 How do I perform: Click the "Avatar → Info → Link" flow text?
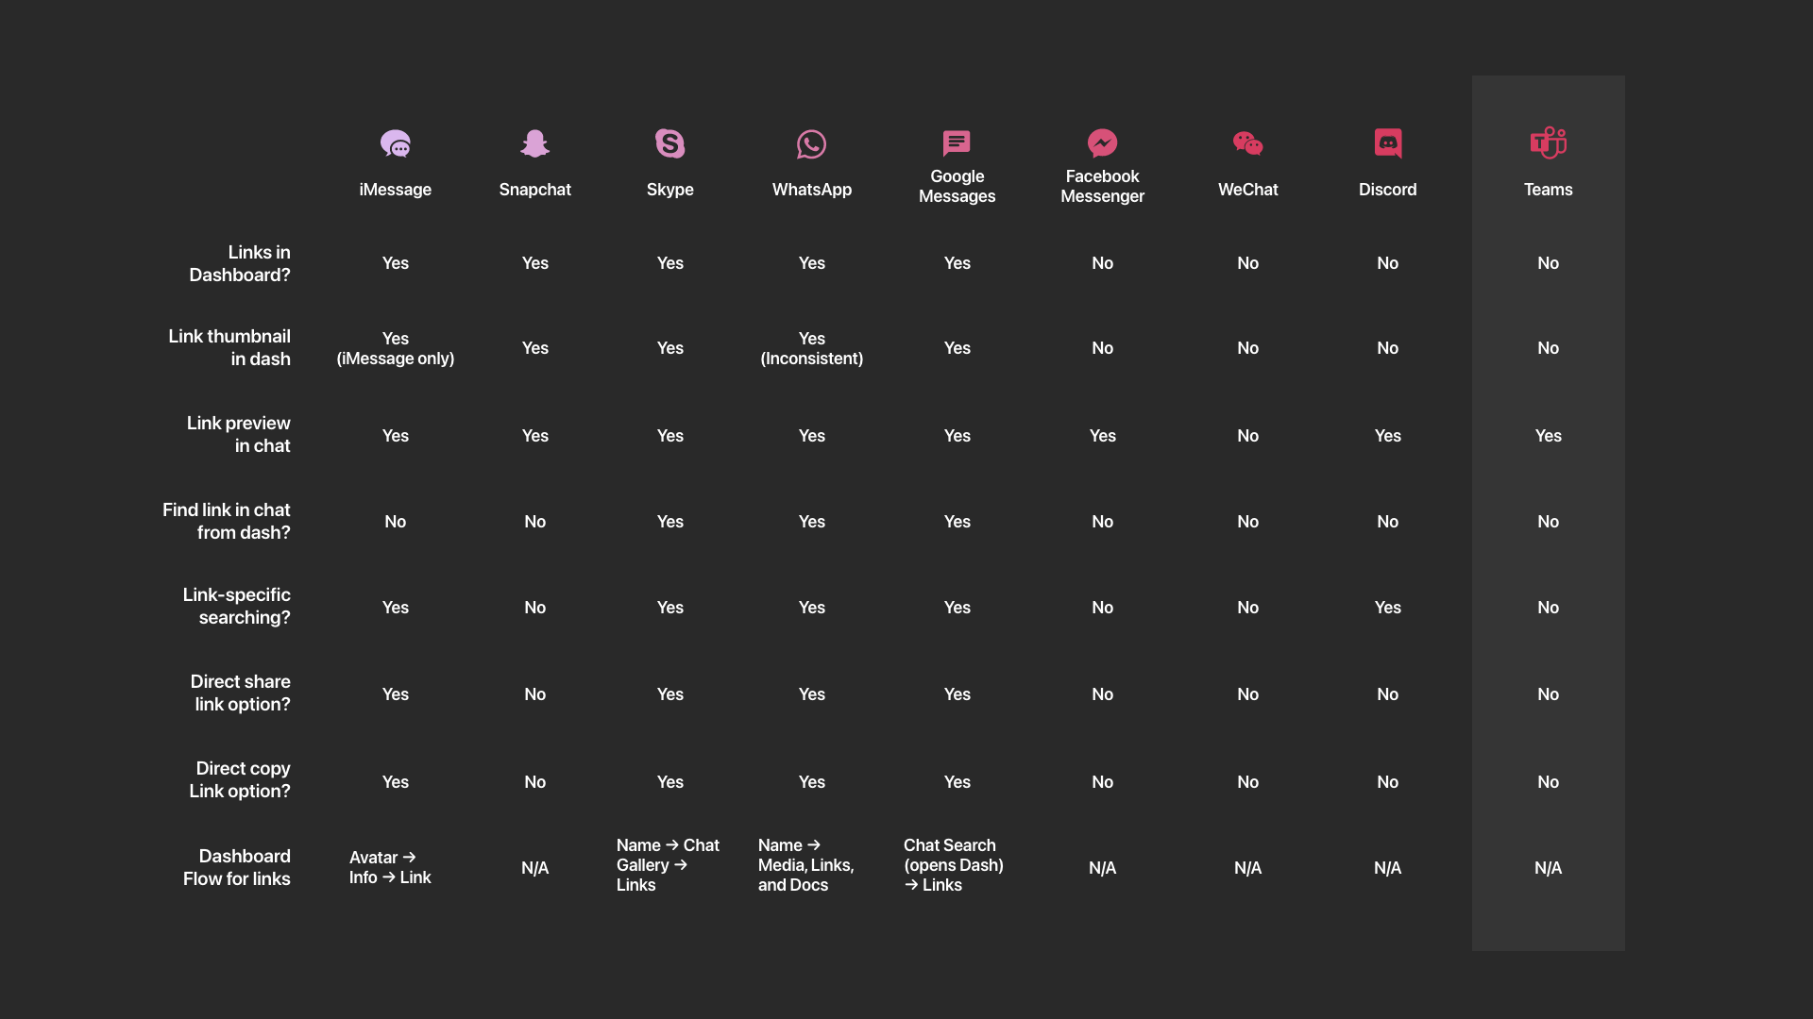(x=390, y=867)
